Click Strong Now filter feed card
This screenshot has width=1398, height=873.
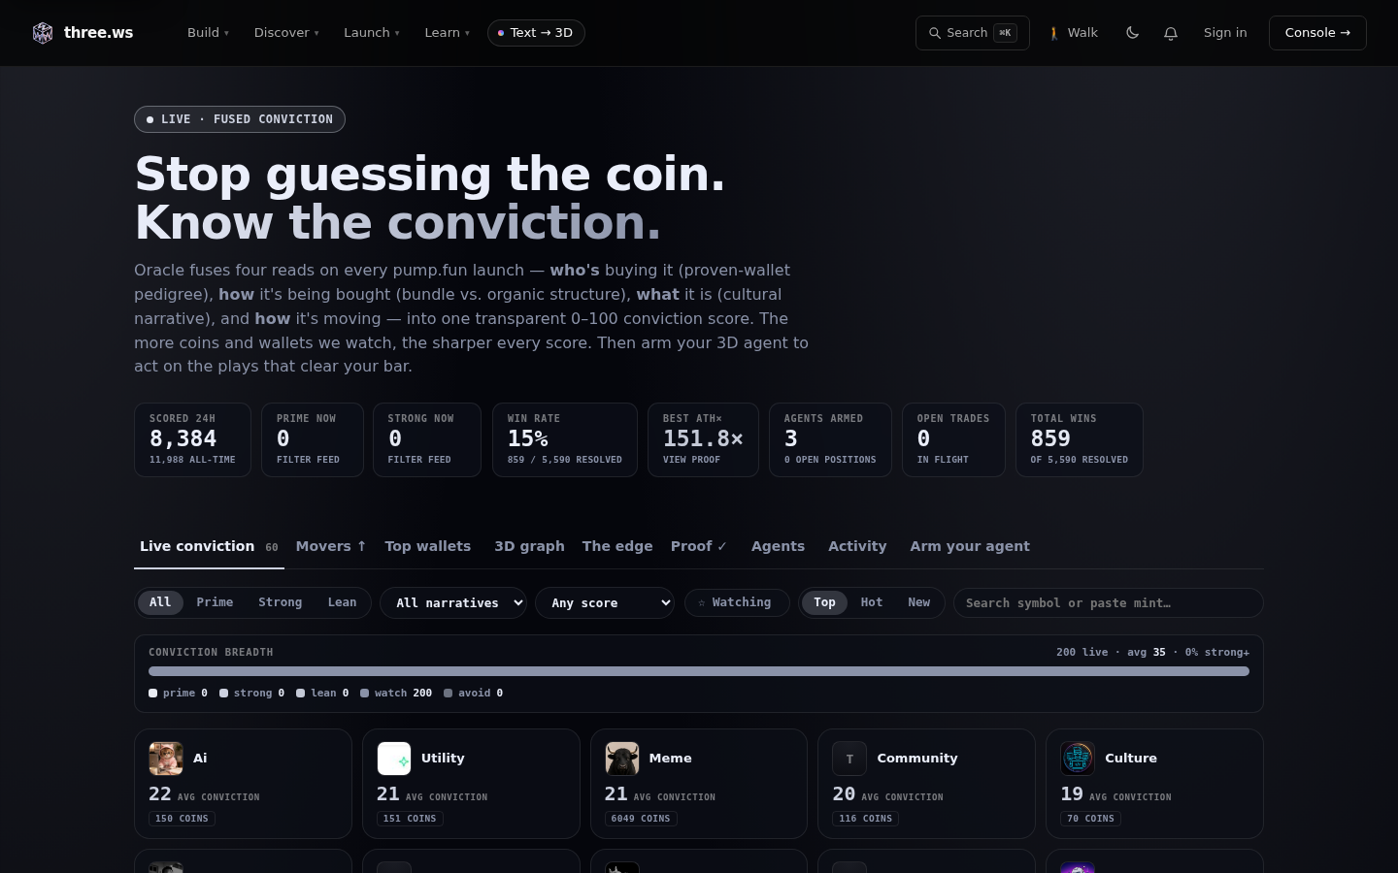tap(427, 439)
